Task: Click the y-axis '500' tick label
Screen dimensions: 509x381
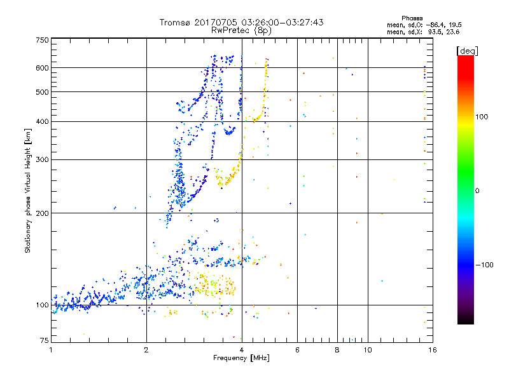Action: click(42, 92)
